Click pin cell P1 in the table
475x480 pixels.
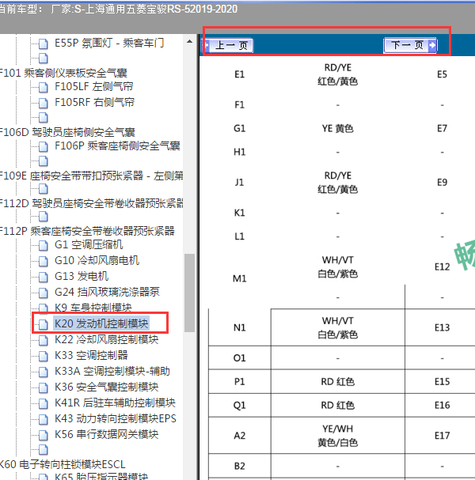pyautogui.click(x=239, y=381)
